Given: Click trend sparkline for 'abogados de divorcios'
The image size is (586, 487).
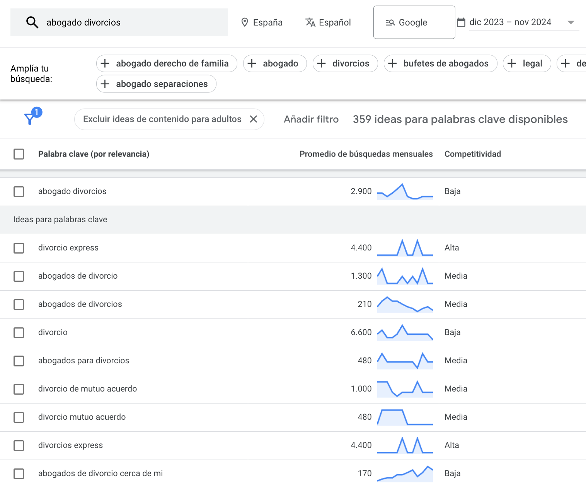Looking at the screenshot, I should coord(405,304).
